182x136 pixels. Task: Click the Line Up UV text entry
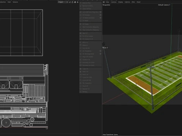(x=86, y=48)
